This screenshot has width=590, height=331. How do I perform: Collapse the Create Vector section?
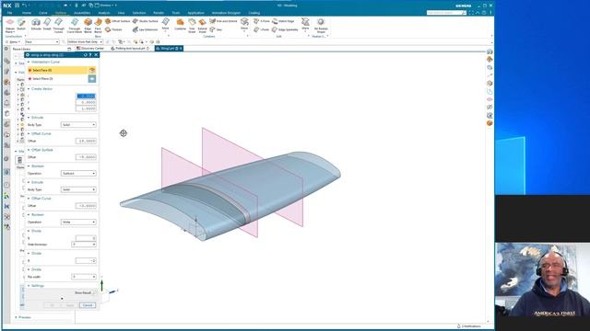(29, 89)
